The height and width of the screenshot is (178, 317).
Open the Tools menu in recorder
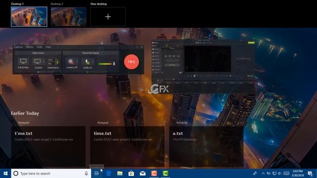(x=39, y=47)
